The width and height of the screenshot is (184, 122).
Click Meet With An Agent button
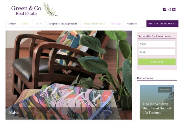[x=163, y=24]
